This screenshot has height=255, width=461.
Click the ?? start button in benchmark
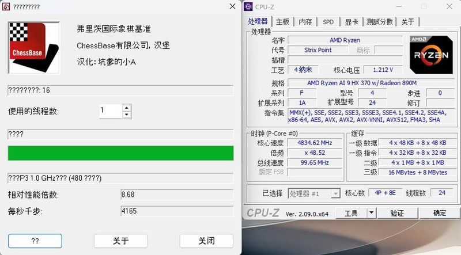coord(35,241)
